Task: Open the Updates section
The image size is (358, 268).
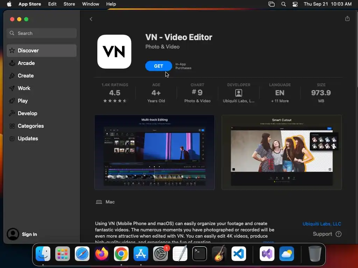Action: pyautogui.click(x=42, y=138)
